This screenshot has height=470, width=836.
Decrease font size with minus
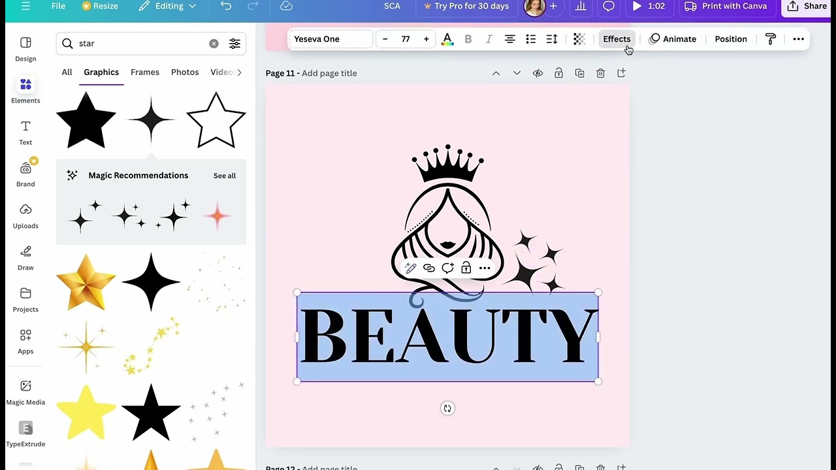[x=385, y=39]
